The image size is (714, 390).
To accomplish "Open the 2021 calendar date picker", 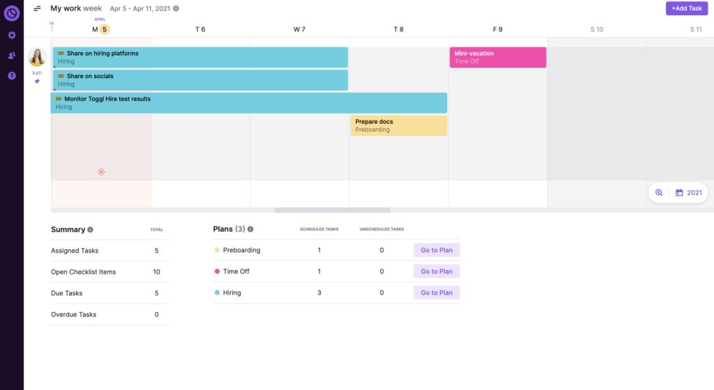I will pyautogui.click(x=688, y=193).
